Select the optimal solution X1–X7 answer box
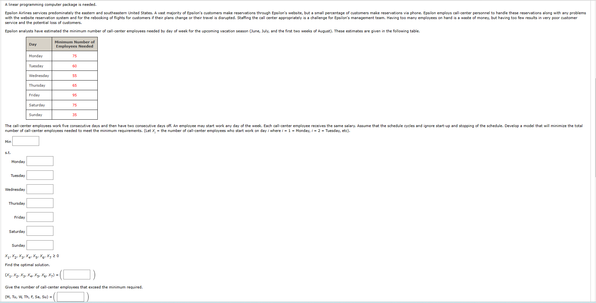Screen dimensions: 596x303 pos(77,275)
